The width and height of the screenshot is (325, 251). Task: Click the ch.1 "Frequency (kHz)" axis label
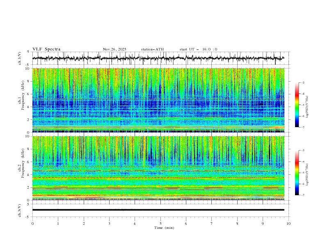click(23, 95)
